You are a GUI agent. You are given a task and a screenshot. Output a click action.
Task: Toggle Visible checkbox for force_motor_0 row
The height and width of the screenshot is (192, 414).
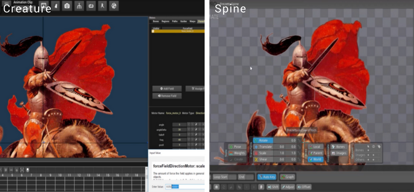click(153, 31)
